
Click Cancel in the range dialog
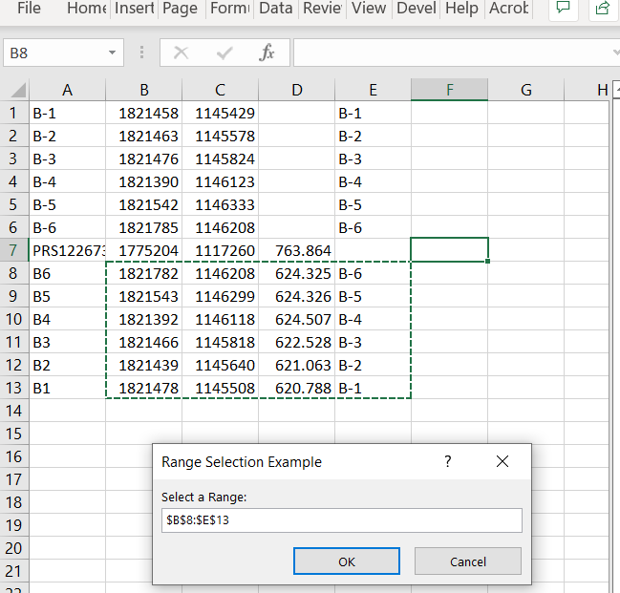(468, 561)
